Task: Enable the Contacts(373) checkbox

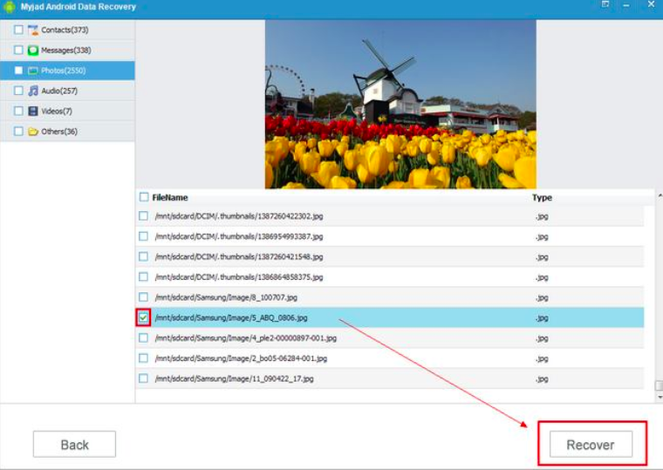Action: [x=18, y=30]
